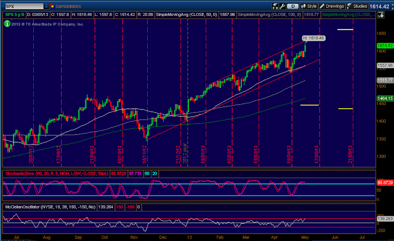Click the 139.264 McClellan value in header
This screenshot has width=394, height=241.
tap(105, 207)
